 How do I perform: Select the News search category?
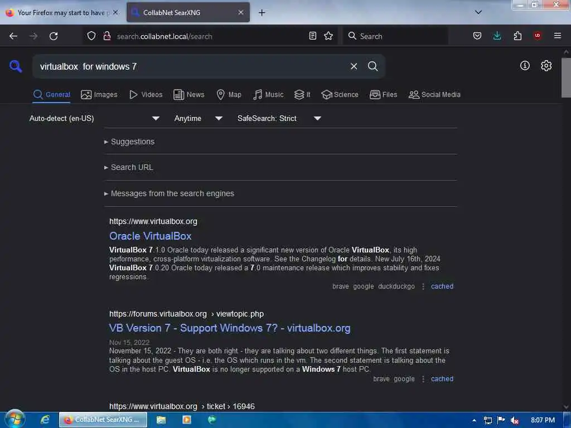point(188,95)
